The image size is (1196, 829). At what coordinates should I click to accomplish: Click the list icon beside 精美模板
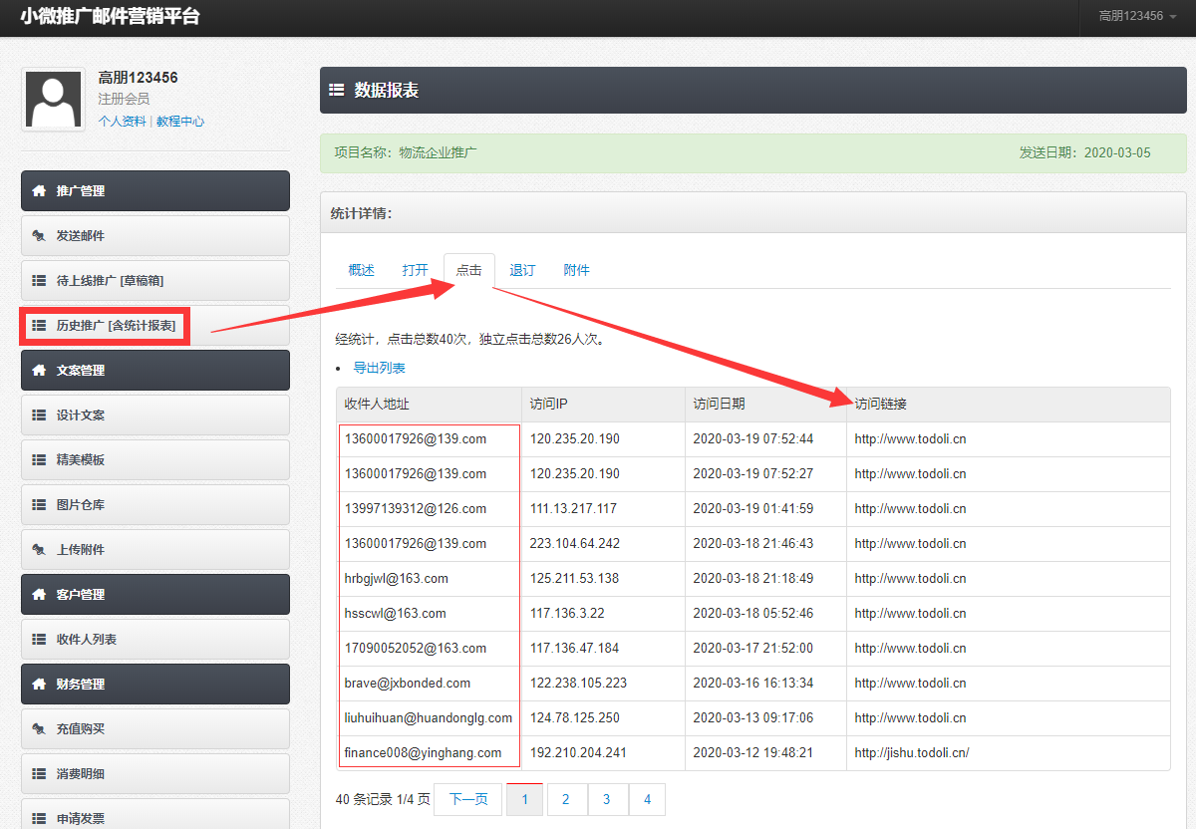(39, 460)
